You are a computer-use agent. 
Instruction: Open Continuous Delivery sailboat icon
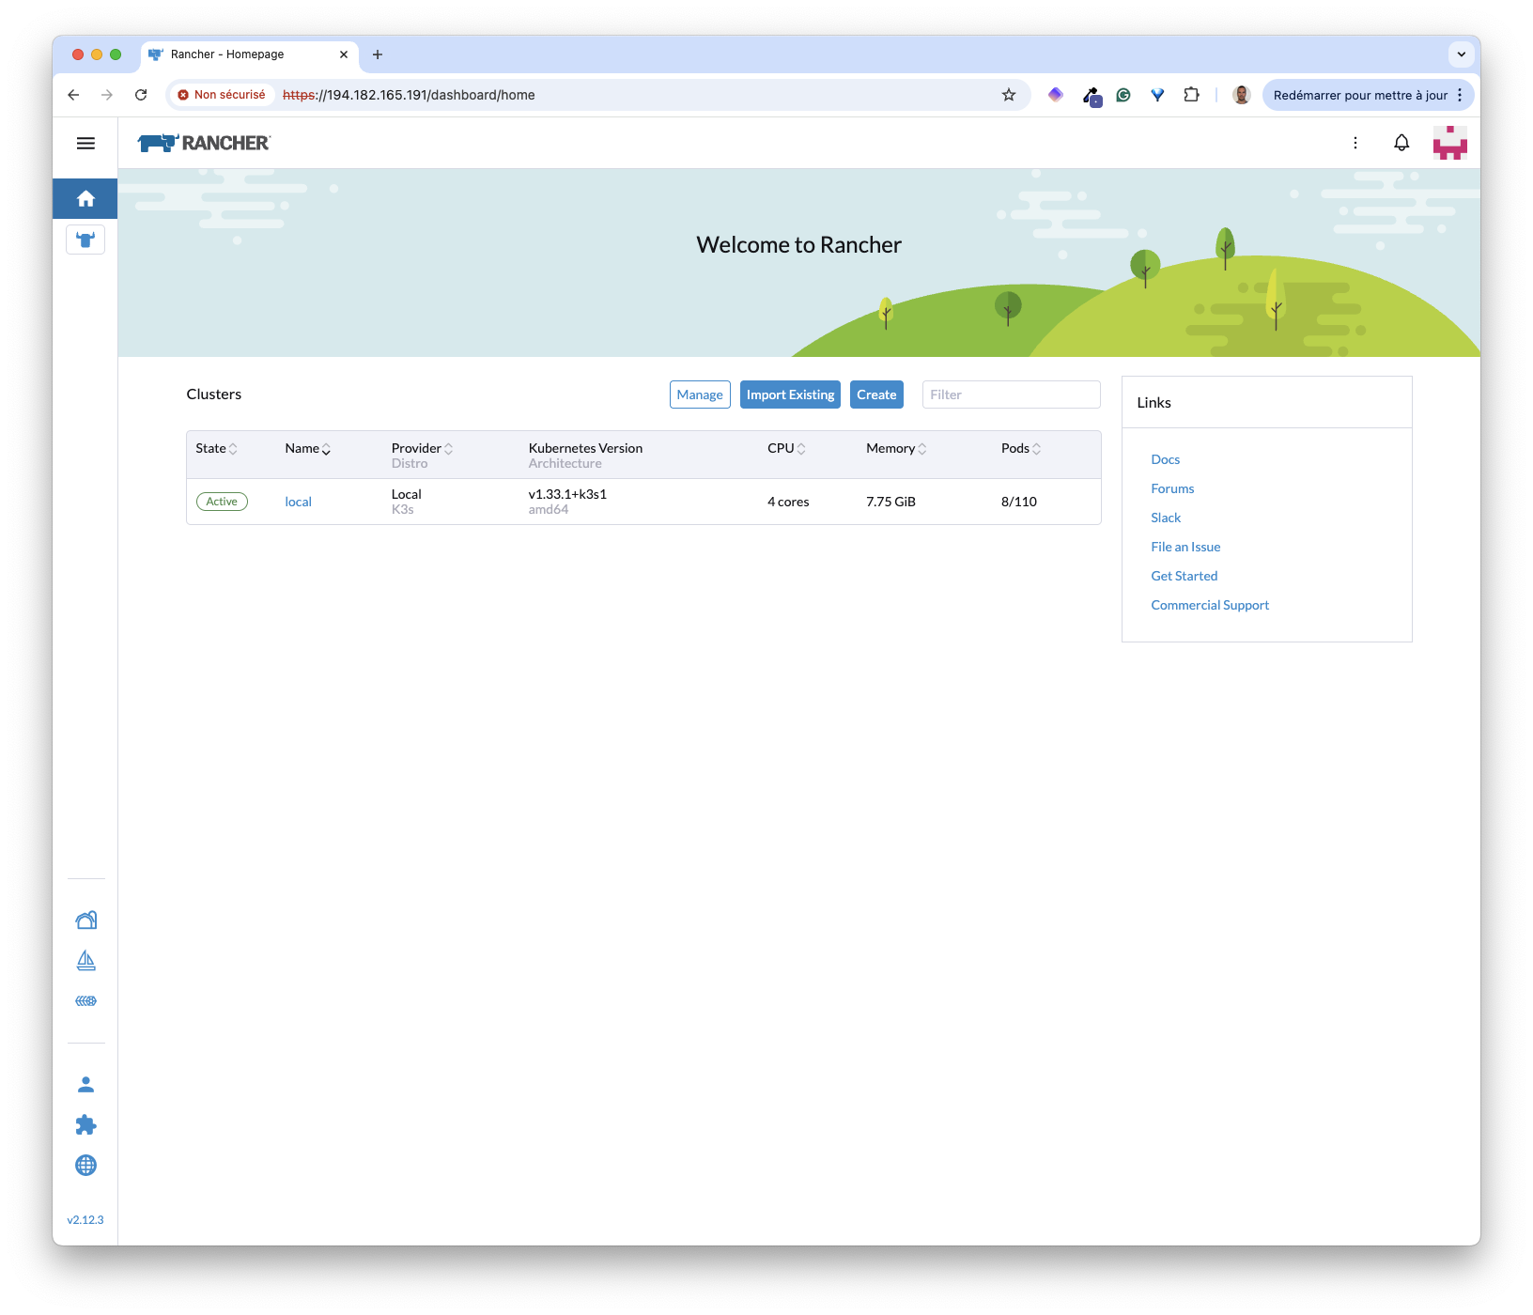pos(85,960)
